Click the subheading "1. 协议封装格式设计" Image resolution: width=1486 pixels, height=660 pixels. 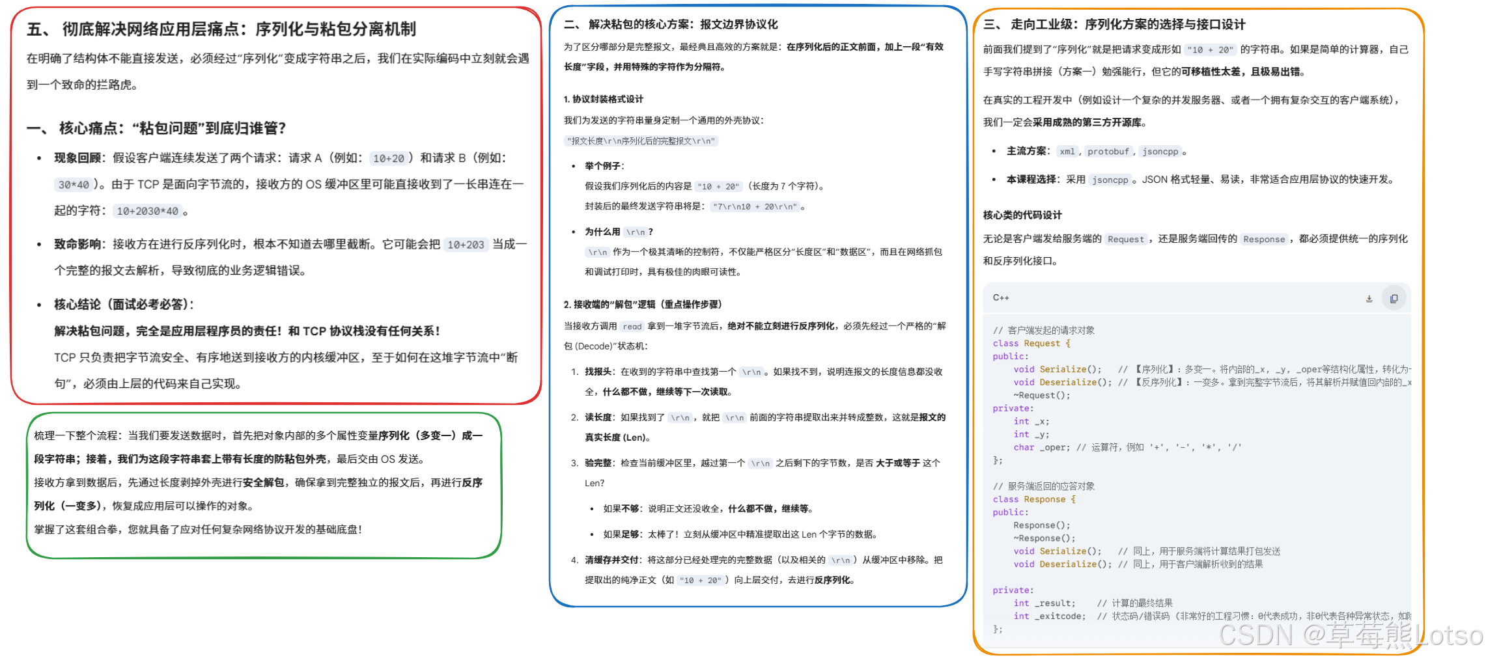pyautogui.click(x=604, y=100)
